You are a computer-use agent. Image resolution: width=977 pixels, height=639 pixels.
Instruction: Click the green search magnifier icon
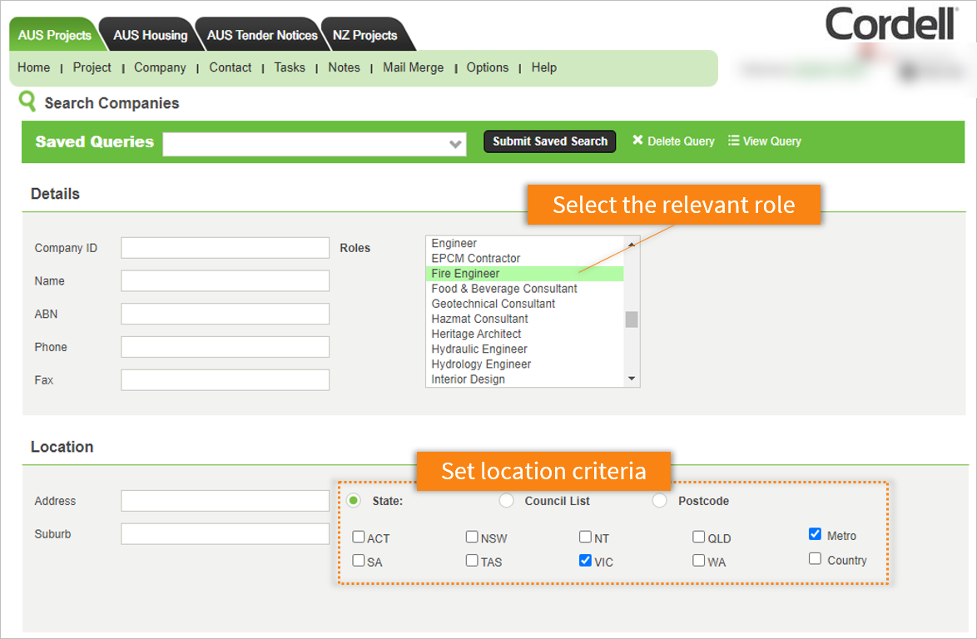coord(27,101)
